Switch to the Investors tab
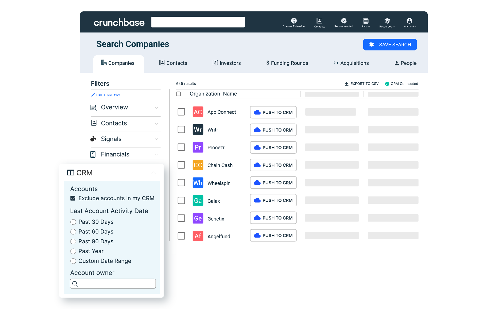The image size is (487, 309). pyautogui.click(x=227, y=63)
